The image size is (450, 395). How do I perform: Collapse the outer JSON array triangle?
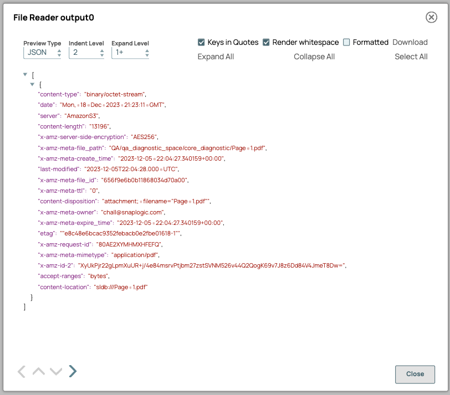pos(25,74)
